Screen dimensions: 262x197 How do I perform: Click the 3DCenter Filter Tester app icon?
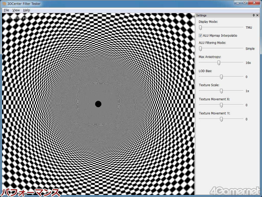(x=4, y=4)
